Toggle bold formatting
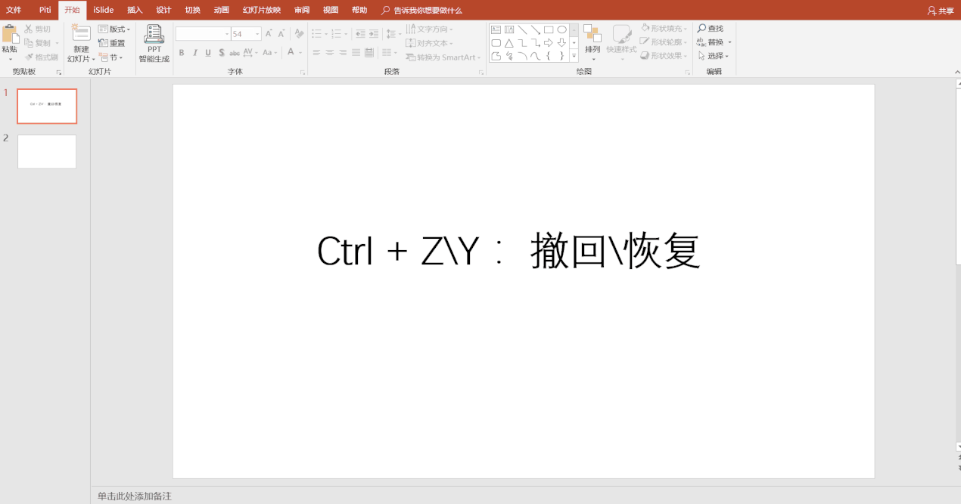This screenshot has width=961, height=504. coord(181,53)
